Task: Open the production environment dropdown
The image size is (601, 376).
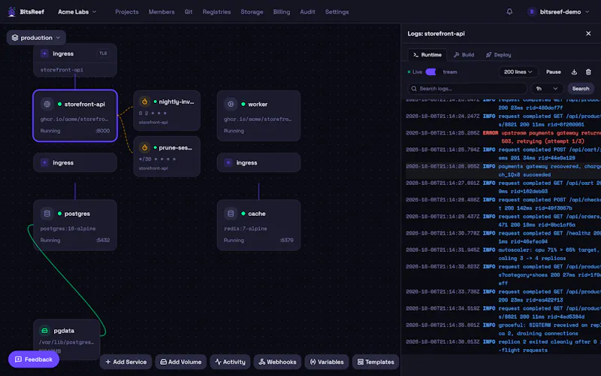Action: [x=36, y=38]
